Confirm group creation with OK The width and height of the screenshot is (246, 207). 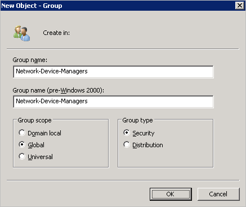click(171, 194)
